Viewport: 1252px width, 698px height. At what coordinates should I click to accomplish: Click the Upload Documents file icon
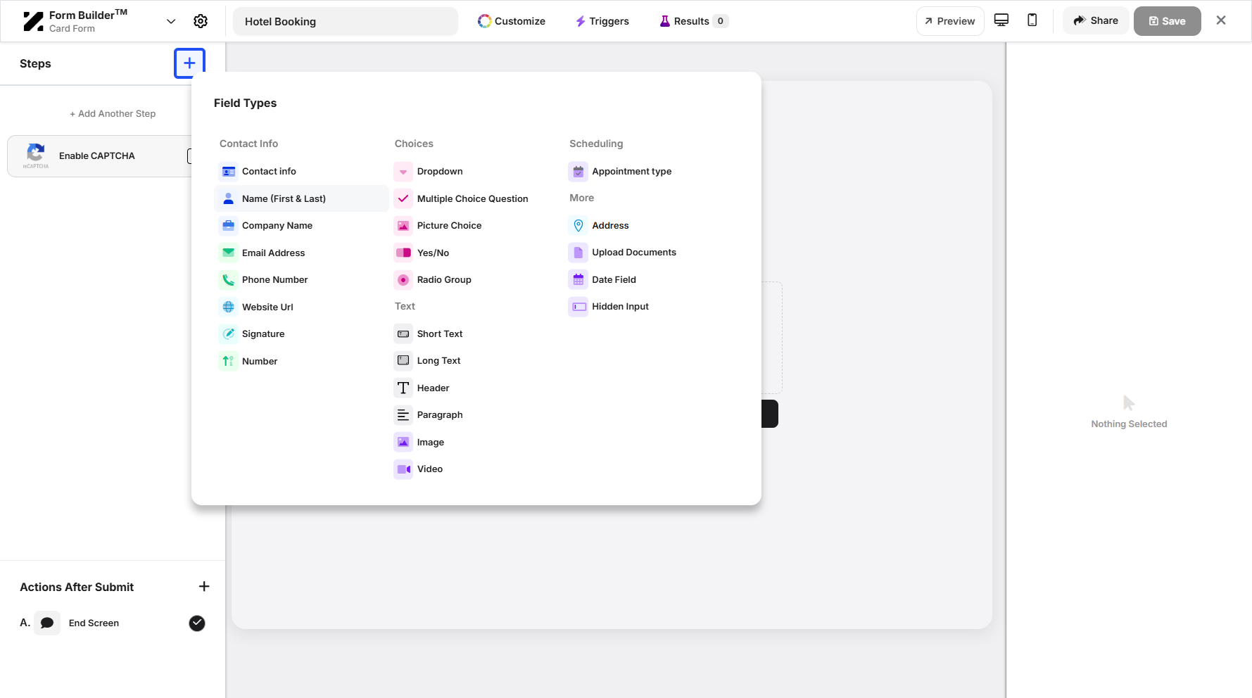click(578, 253)
